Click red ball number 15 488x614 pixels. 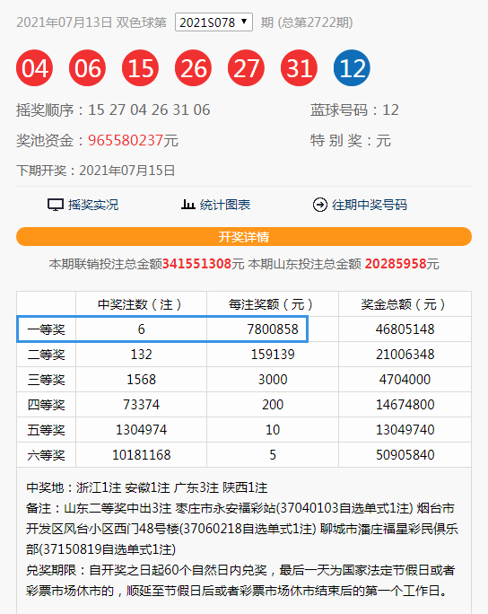(x=141, y=68)
